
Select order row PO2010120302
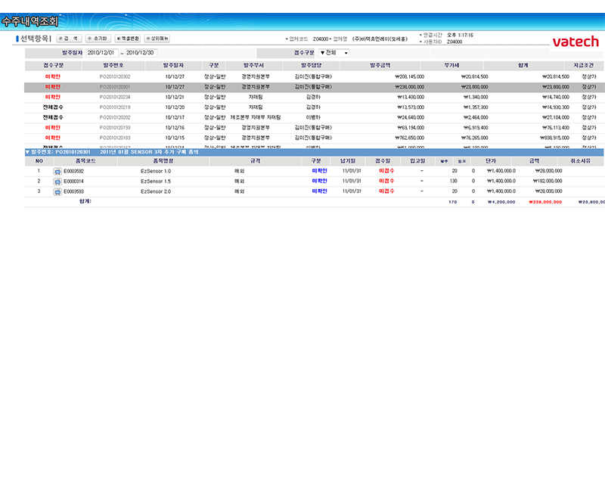coord(116,76)
